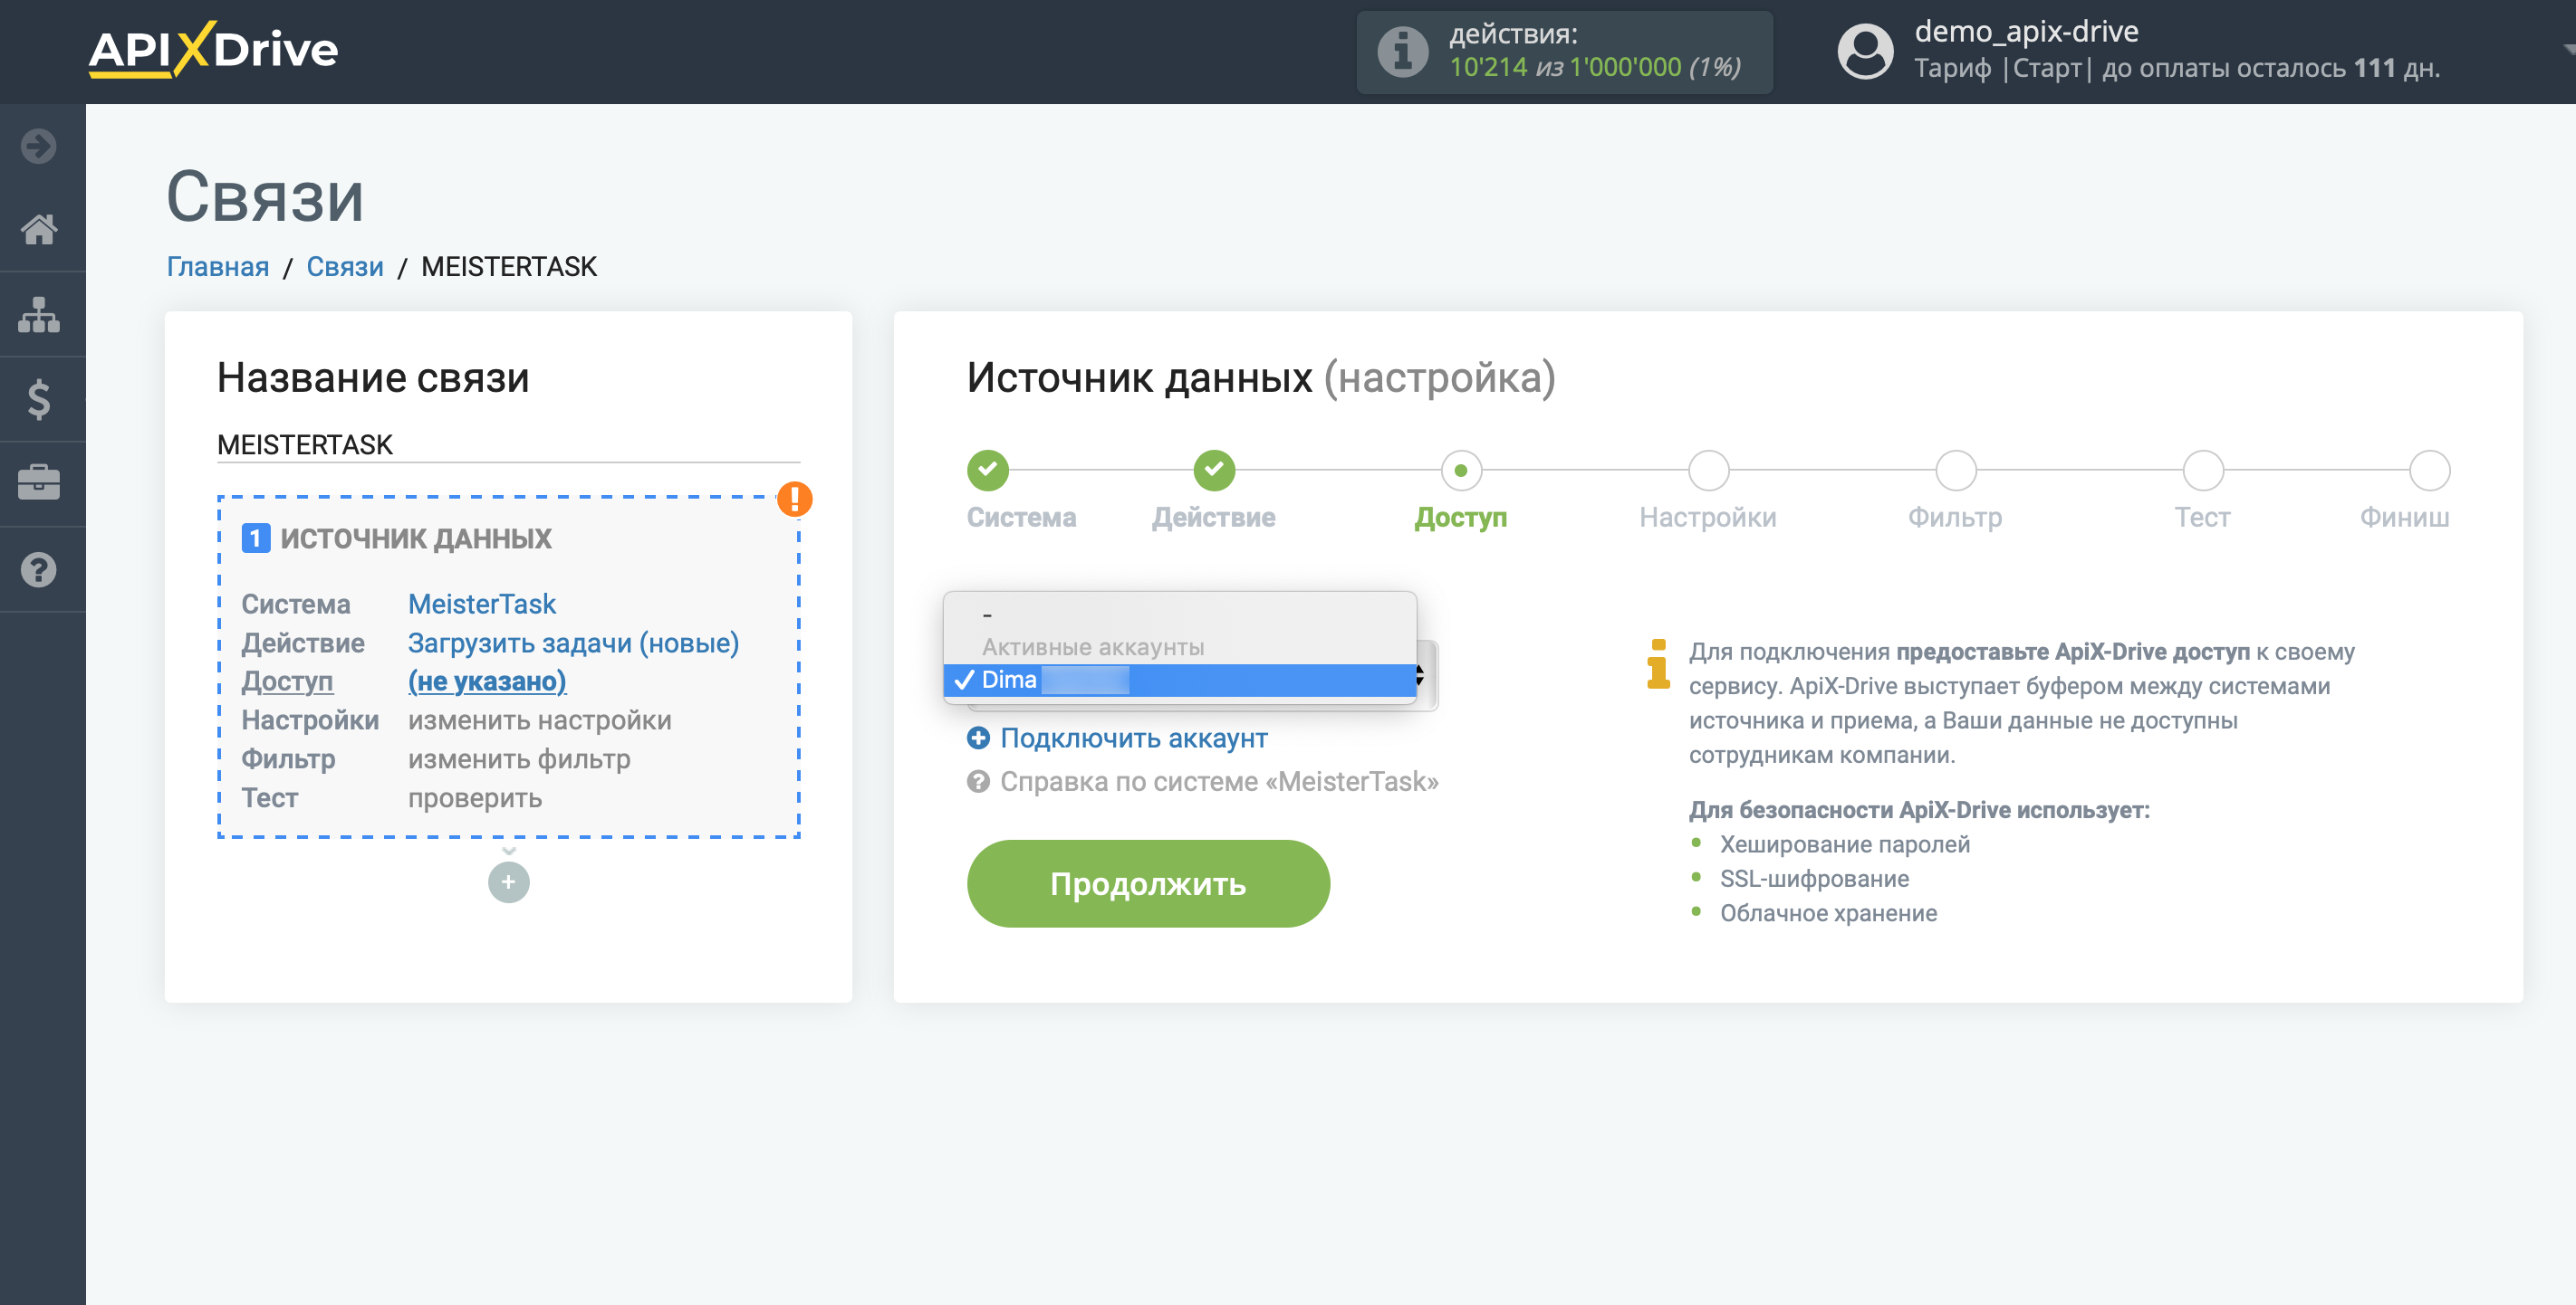The image size is (2576, 1305).
Task: Select the dash empty option in dropdown
Action: coord(1180,614)
